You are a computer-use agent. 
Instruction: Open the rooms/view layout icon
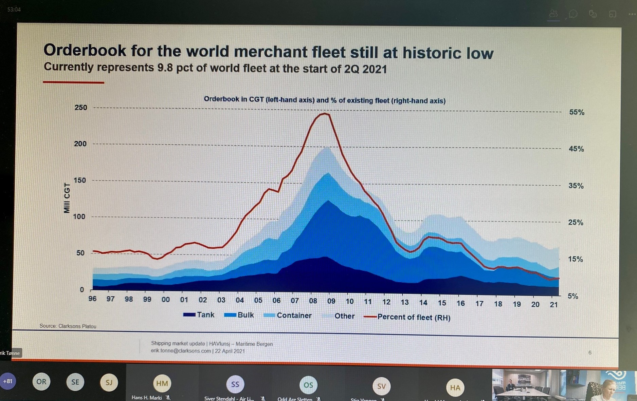tap(613, 14)
